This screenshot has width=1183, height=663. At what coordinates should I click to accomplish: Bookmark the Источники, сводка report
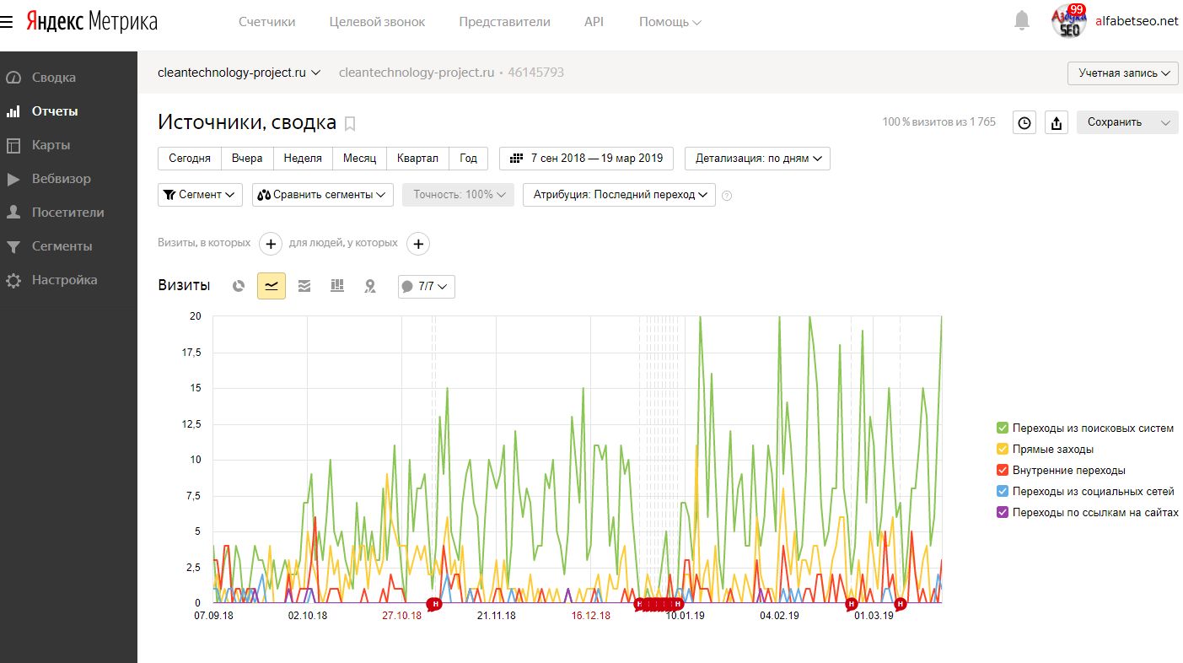[351, 124]
